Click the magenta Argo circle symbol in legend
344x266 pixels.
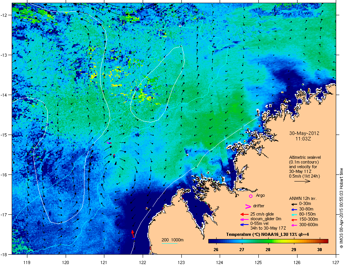tap(251, 196)
